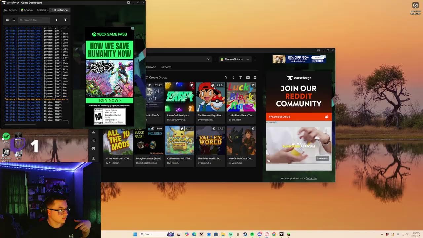Open Steam from the taskbar
Viewport: 423px width, 238px height.
click(x=245, y=234)
